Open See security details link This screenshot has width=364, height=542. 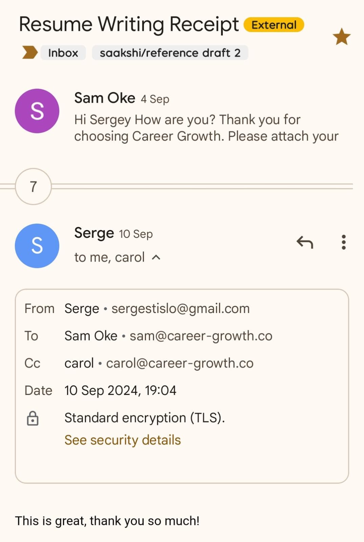pos(123,440)
